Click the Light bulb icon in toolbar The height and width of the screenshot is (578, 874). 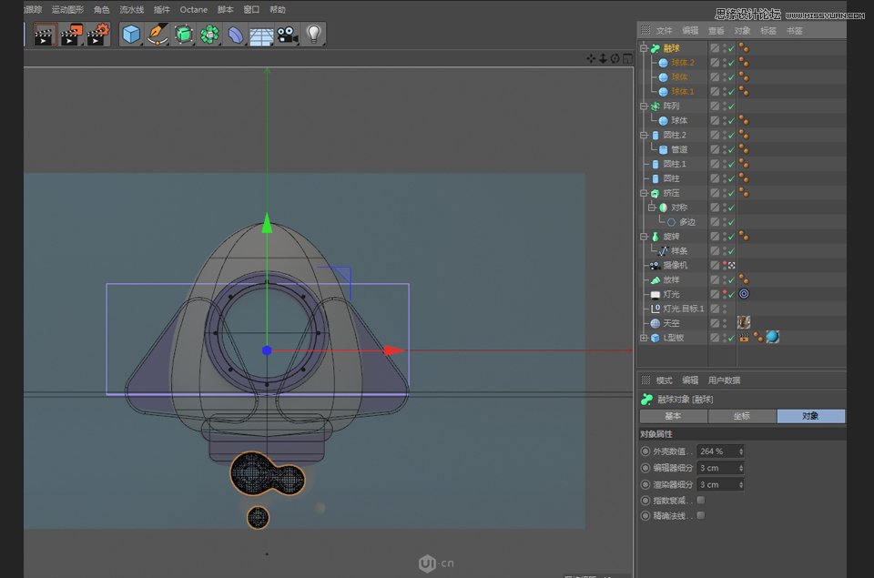[312, 35]
